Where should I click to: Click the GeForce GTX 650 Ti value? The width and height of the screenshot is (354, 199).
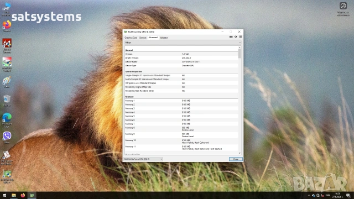tap(191, 61)
